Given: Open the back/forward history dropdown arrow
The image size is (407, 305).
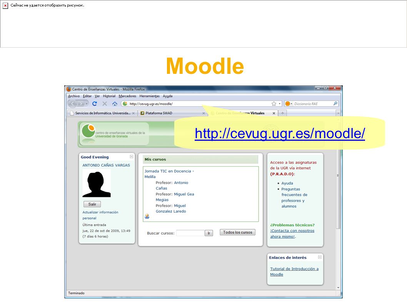Looking at the screenshot, I should (87, 104).
